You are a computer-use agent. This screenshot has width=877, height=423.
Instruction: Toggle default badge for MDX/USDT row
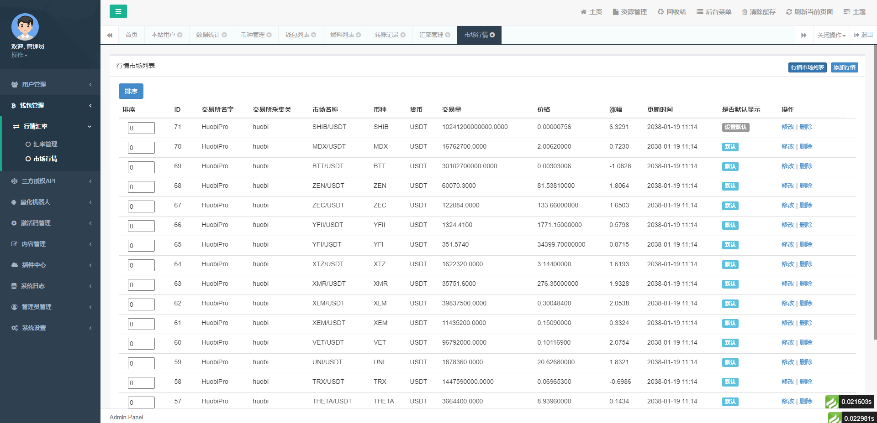point(730,147)
